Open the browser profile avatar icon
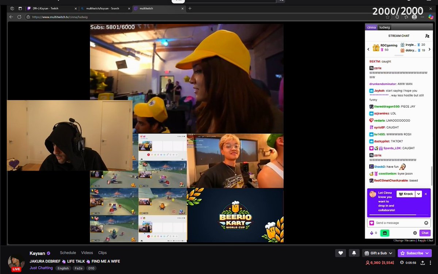 (x=414, y=17)
